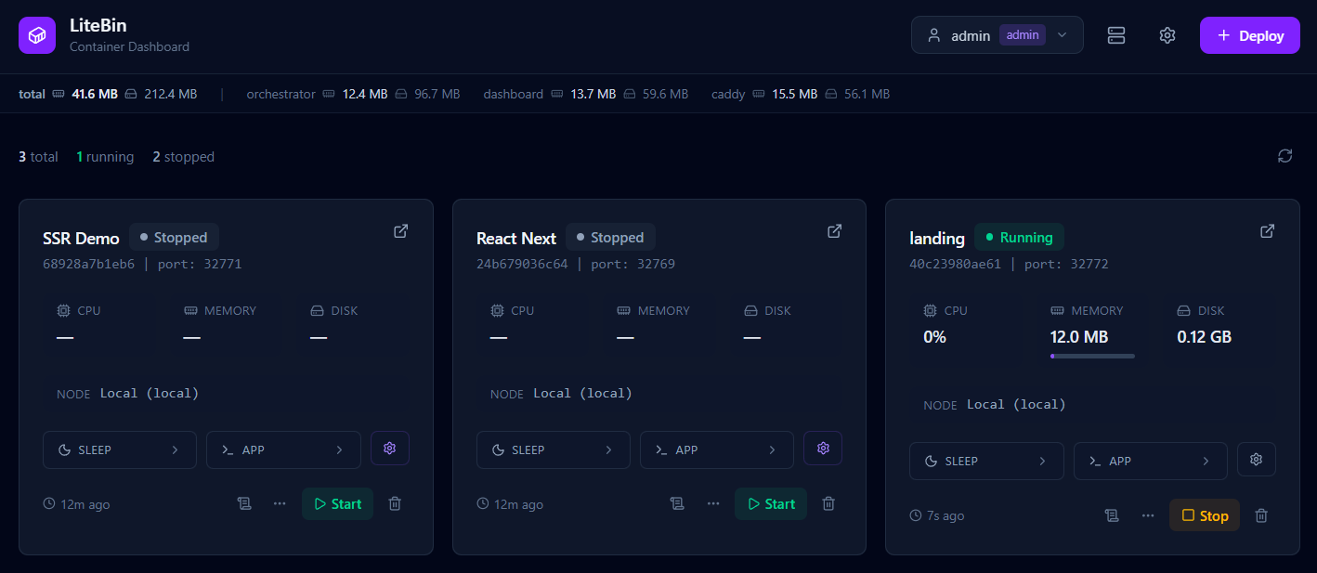Open the logs for SSR Demo
The width and height of the screenshot is (1317, 573).
pos(244,503)
